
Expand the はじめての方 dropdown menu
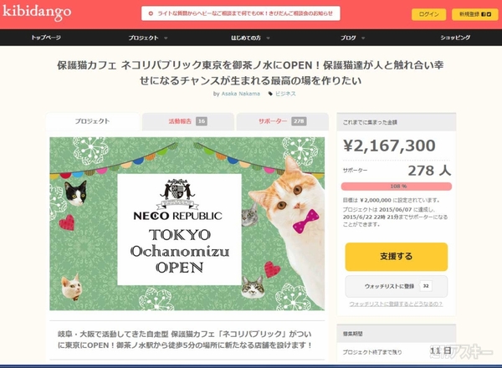click(268, 38)
